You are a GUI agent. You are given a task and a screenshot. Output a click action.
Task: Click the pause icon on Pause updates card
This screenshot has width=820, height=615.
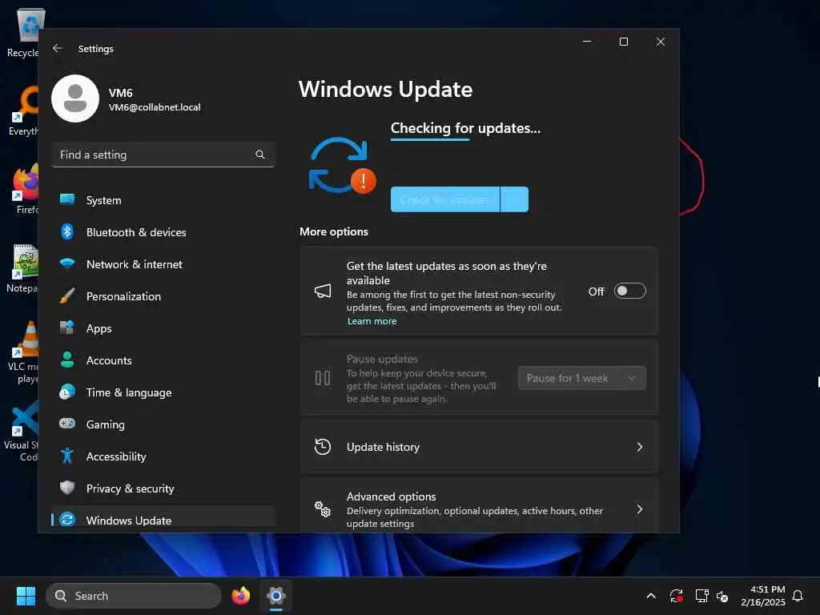pyautogui.click(x=323, y=378)
